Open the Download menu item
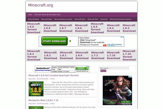Image resolution: width=163 pixels, height=109 pixels. pos(104,19)
